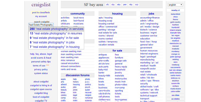Switch to the nby subarea tab
Image resolution: width=201 pixels, height=102 pixels.
131,4
